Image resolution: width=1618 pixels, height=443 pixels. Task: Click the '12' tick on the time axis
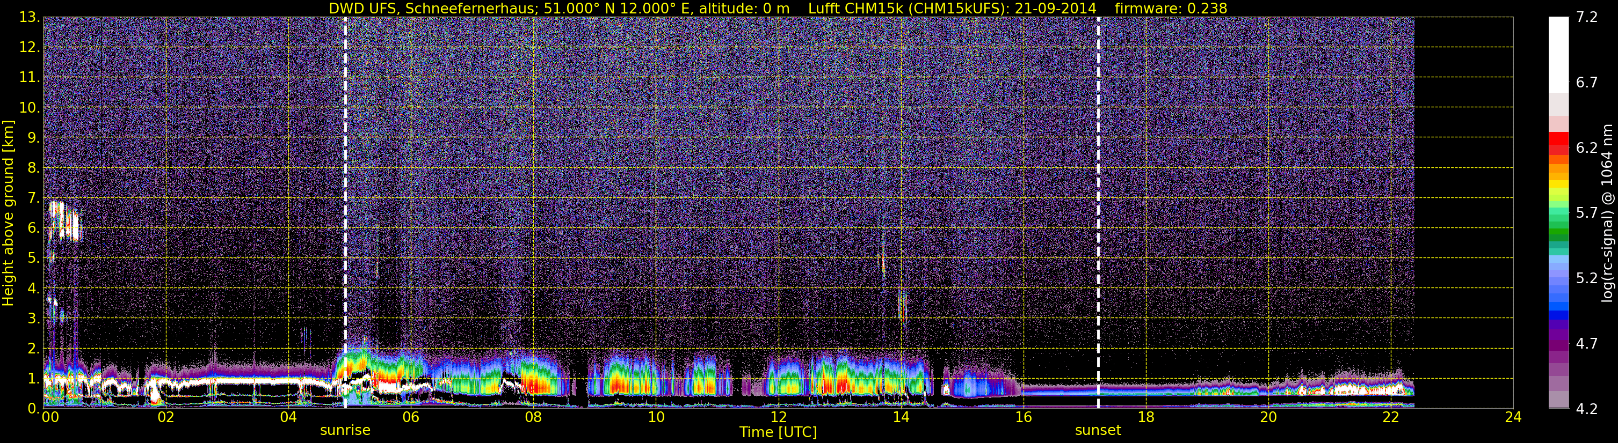point(778,417)
